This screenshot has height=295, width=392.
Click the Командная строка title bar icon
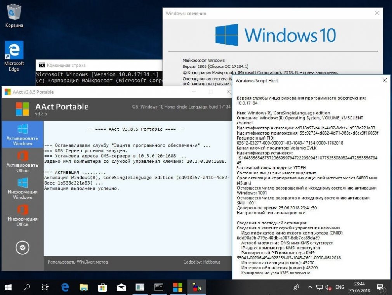pyautogui.click(x=42, y=66)
